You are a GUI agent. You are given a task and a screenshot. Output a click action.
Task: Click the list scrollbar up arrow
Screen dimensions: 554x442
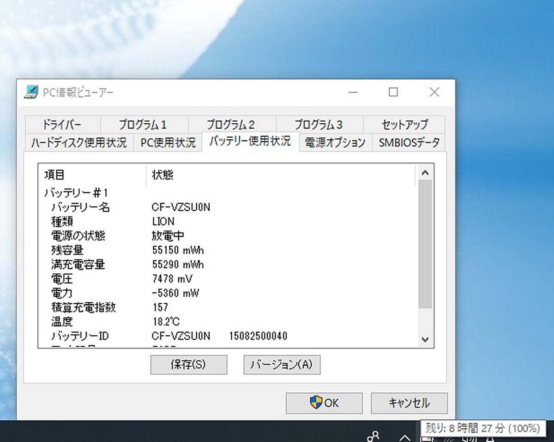[x=425, y=172]
